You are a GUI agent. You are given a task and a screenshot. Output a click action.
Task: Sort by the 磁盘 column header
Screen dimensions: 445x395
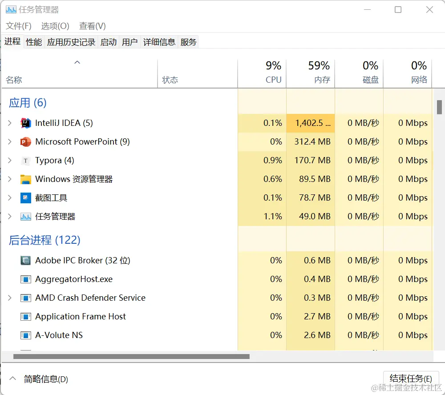359,73
